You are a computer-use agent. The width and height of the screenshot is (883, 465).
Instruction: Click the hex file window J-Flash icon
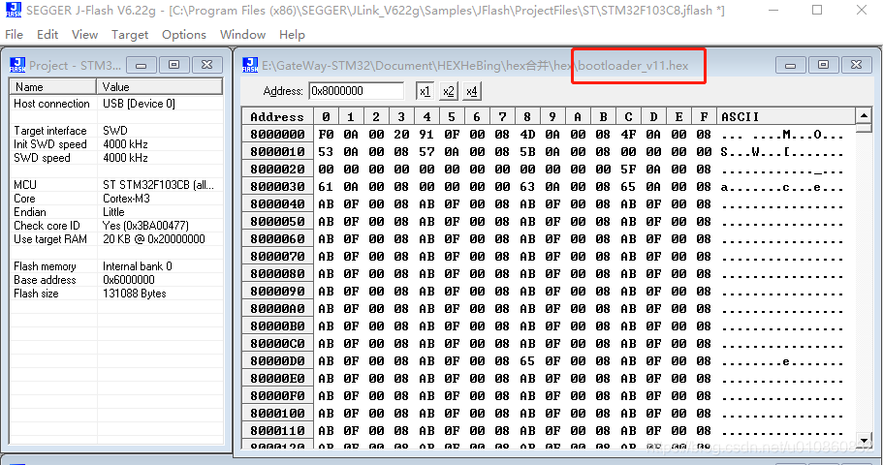[250, 65]
